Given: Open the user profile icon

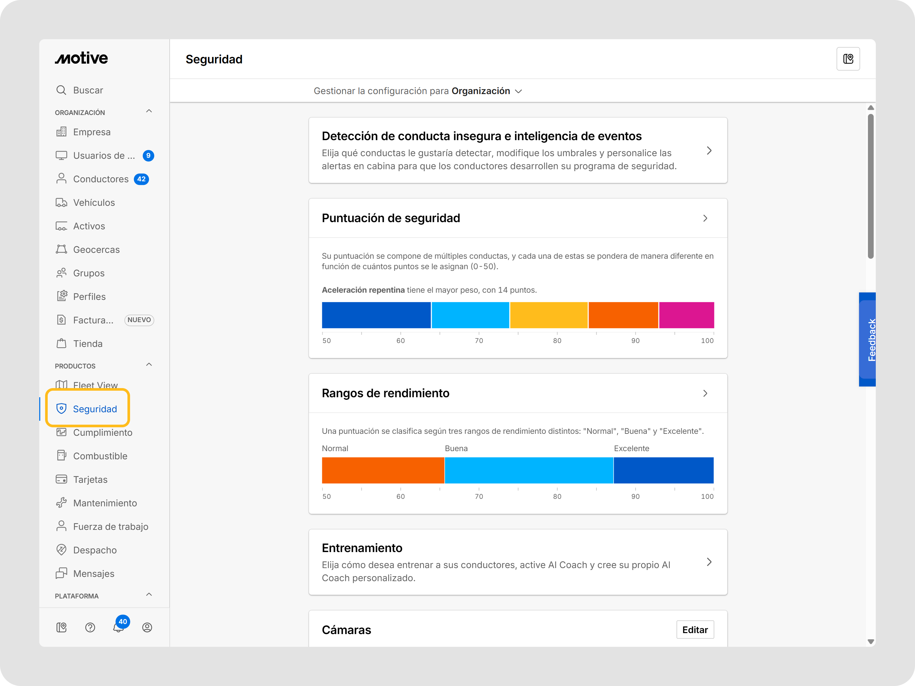Looking at the screenshot, I should click(x=147, y=627).
